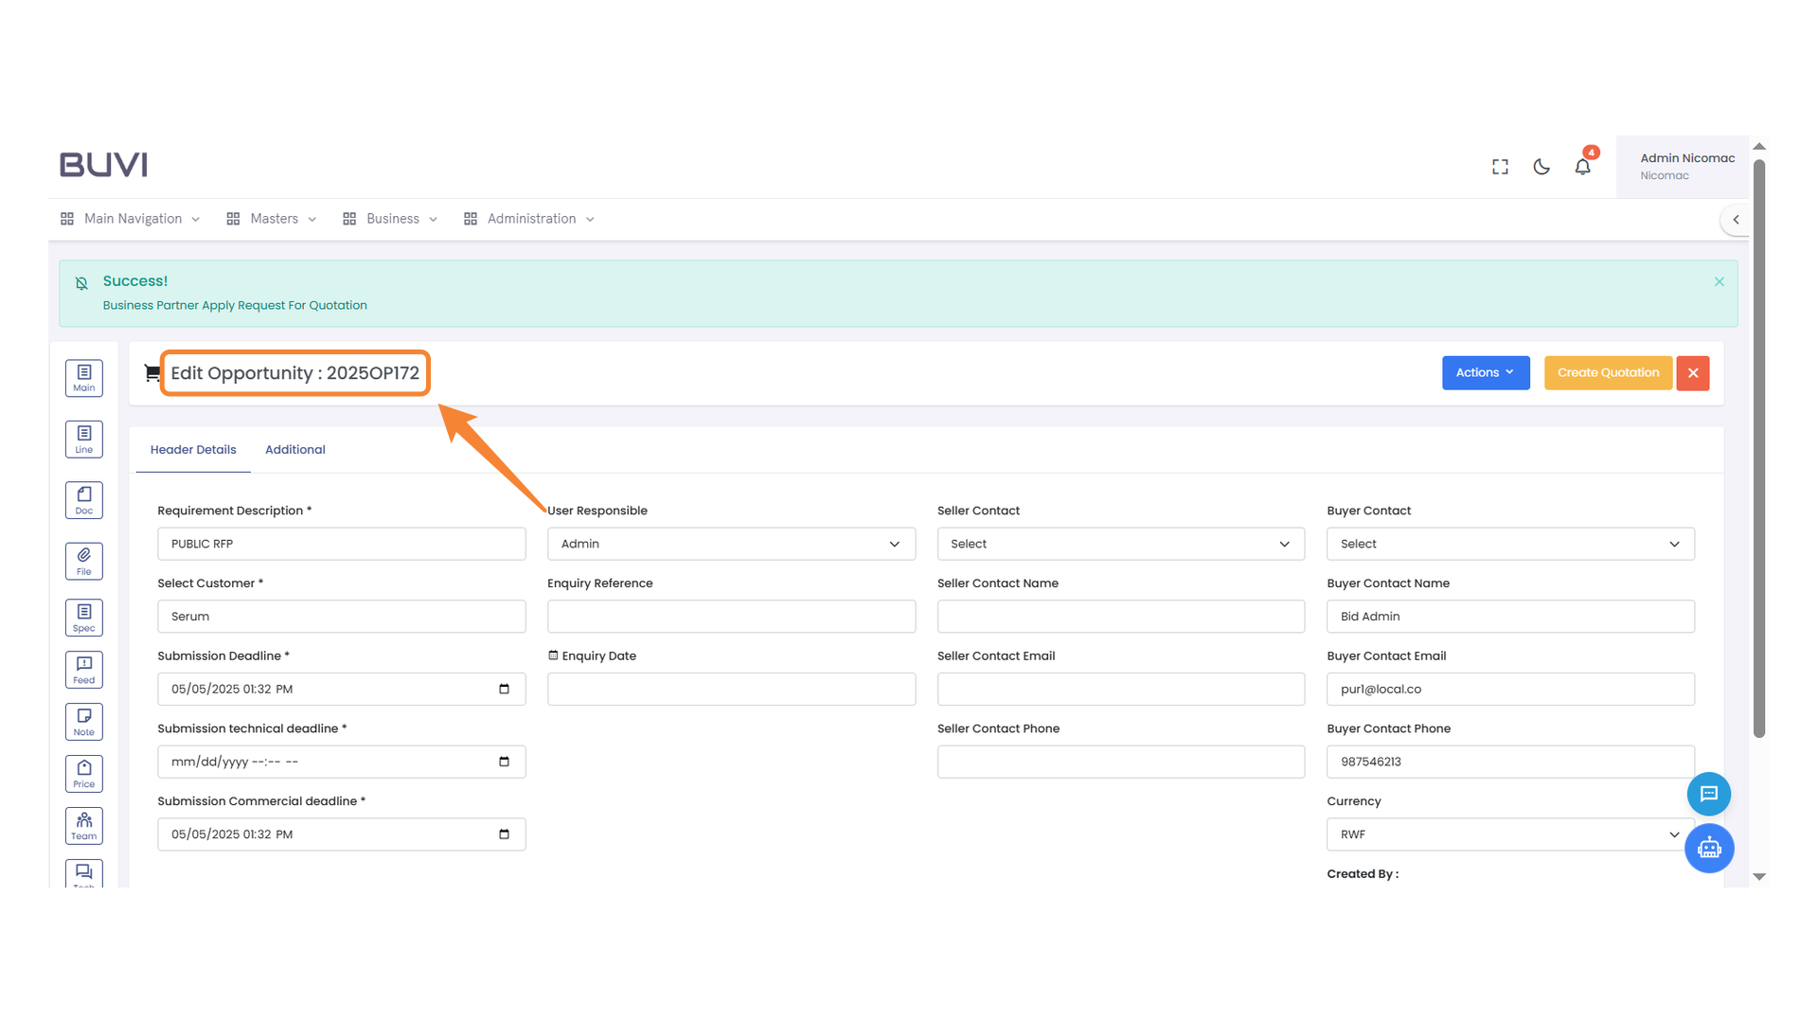Image resolution: width=1818 pixels, height=1023 pixels.
Task: Open the Feed sidebar icon
Action: (x=84, y=670)
